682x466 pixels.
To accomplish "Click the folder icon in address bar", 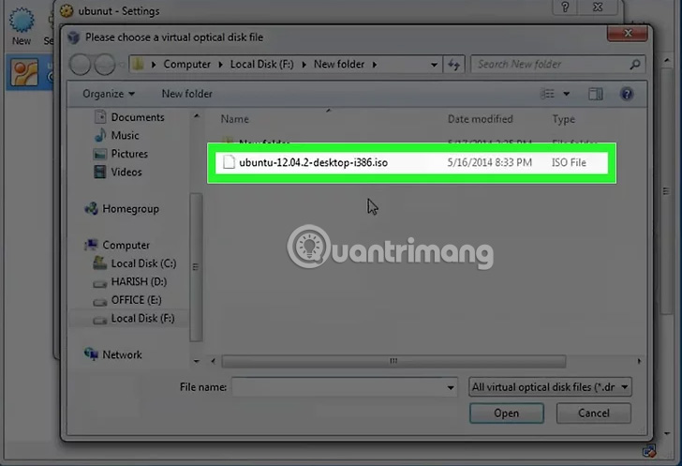I will (x=139, y=64).
